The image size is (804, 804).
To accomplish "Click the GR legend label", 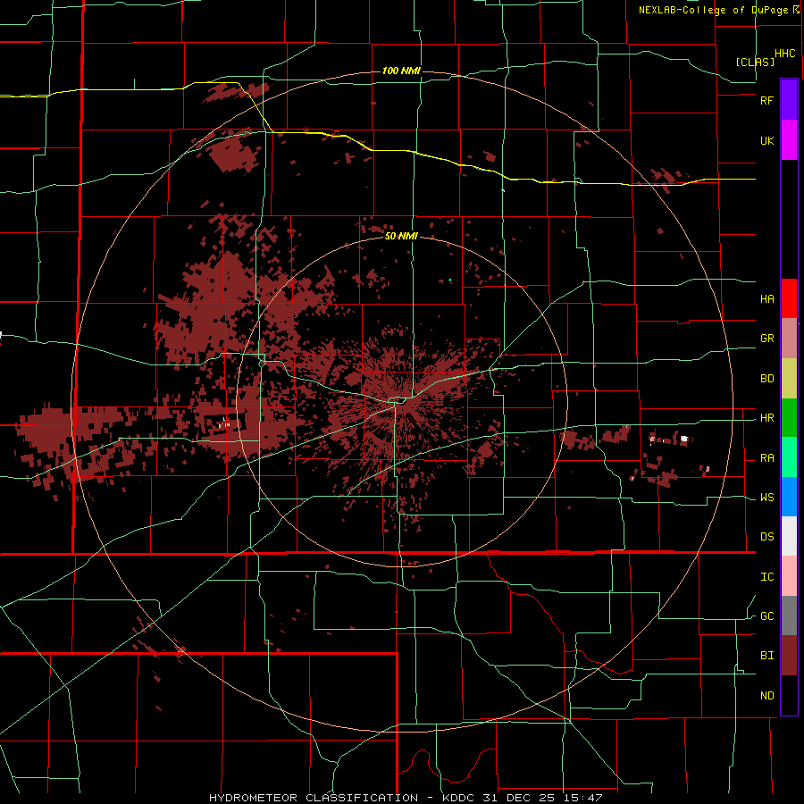I will (x=766, y=339).
